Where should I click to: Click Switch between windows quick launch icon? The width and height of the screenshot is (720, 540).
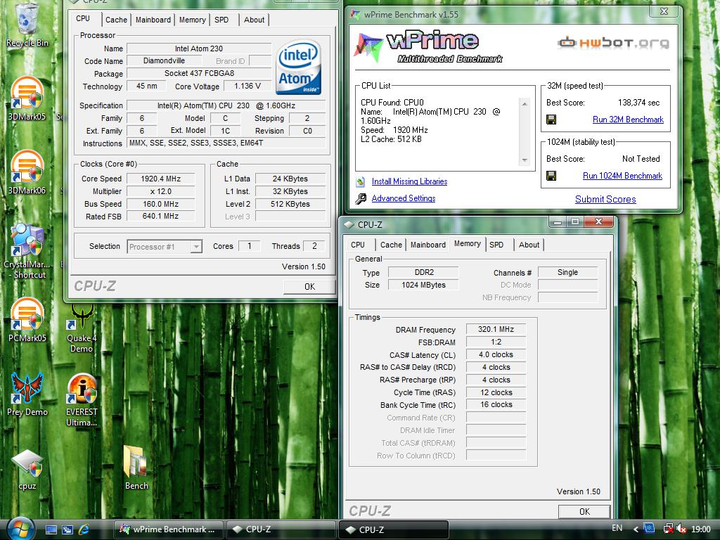[x=67, y=530]
